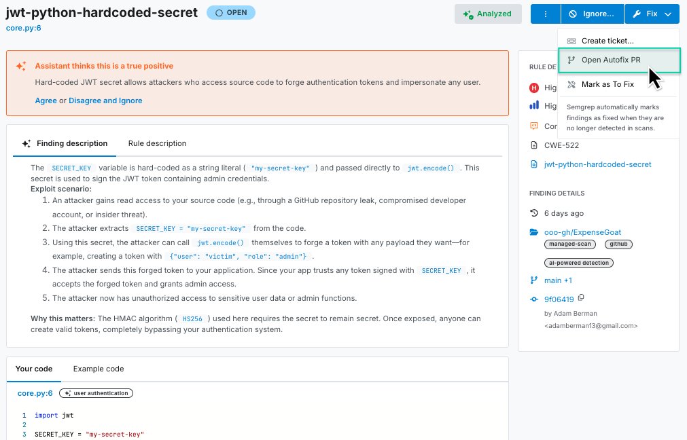Choose Open Autofix PR menu item
This screenshot has height=440, width=687.
(x=619, y=60)
